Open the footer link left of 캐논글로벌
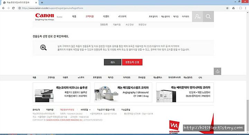Image resolution: width=249 pixels, height=135 pixels. (x=106, y=110)
